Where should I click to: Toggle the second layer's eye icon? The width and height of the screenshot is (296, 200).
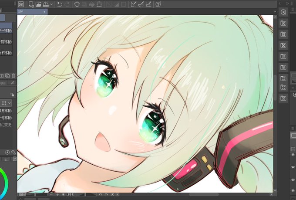(x=293, y=167)
